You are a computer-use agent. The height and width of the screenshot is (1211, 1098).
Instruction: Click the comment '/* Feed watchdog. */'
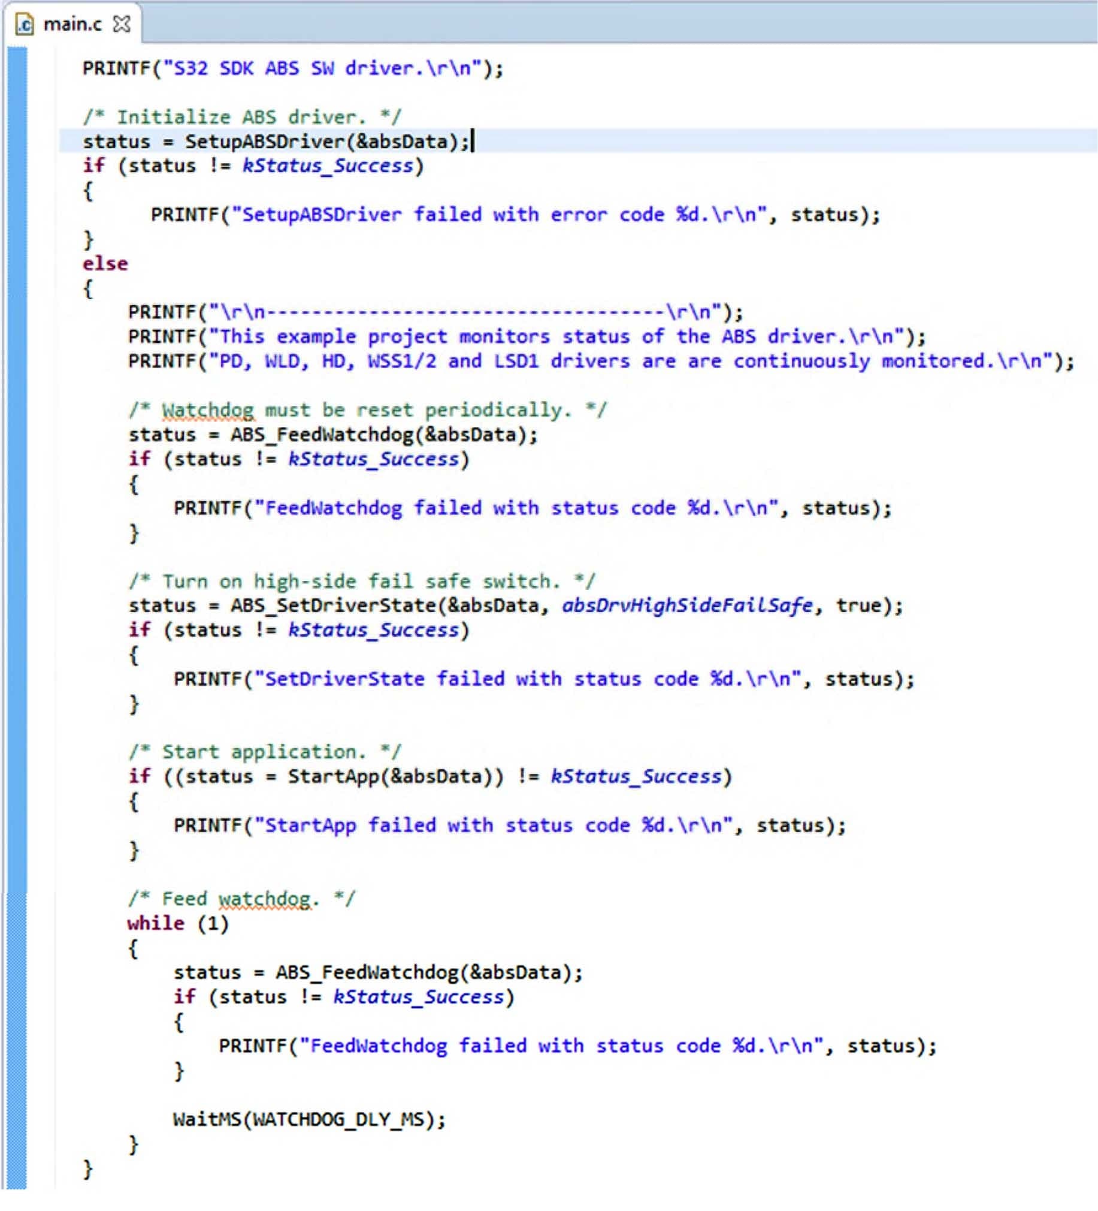(241, 899)
